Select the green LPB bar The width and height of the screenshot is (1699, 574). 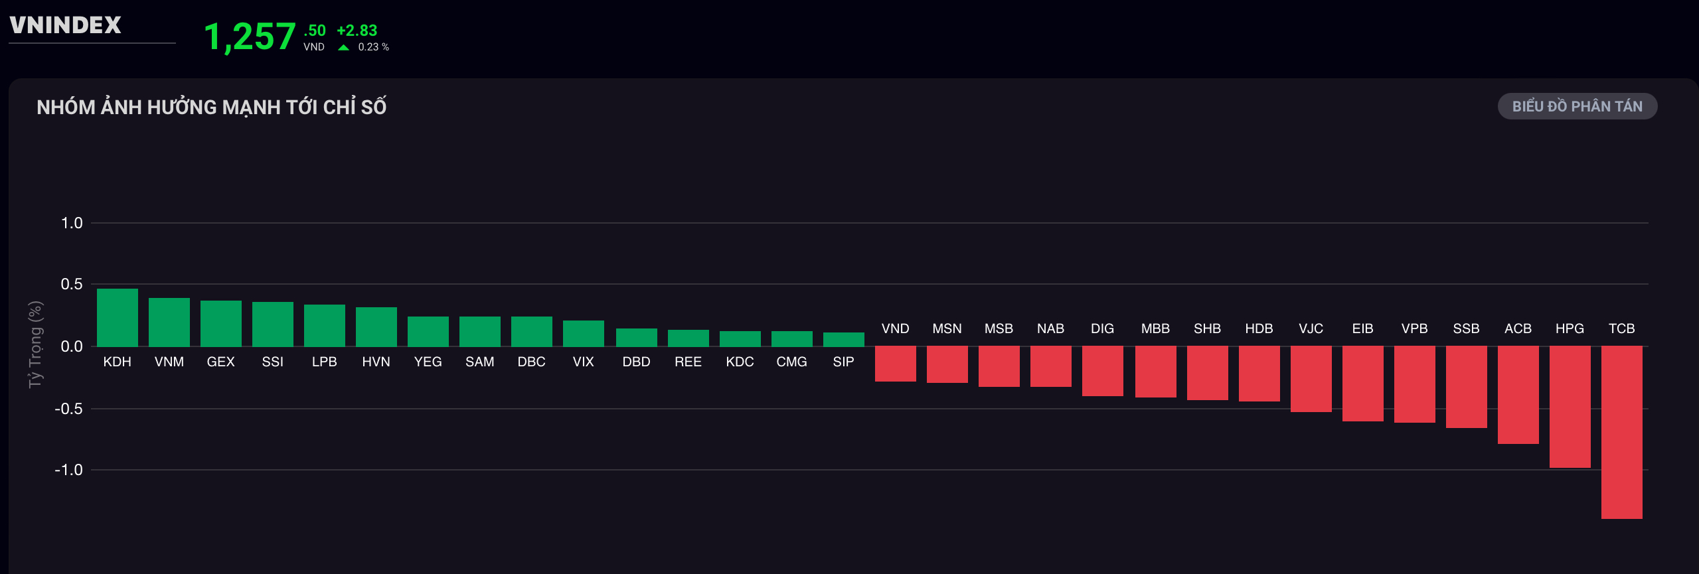[325, 325]
